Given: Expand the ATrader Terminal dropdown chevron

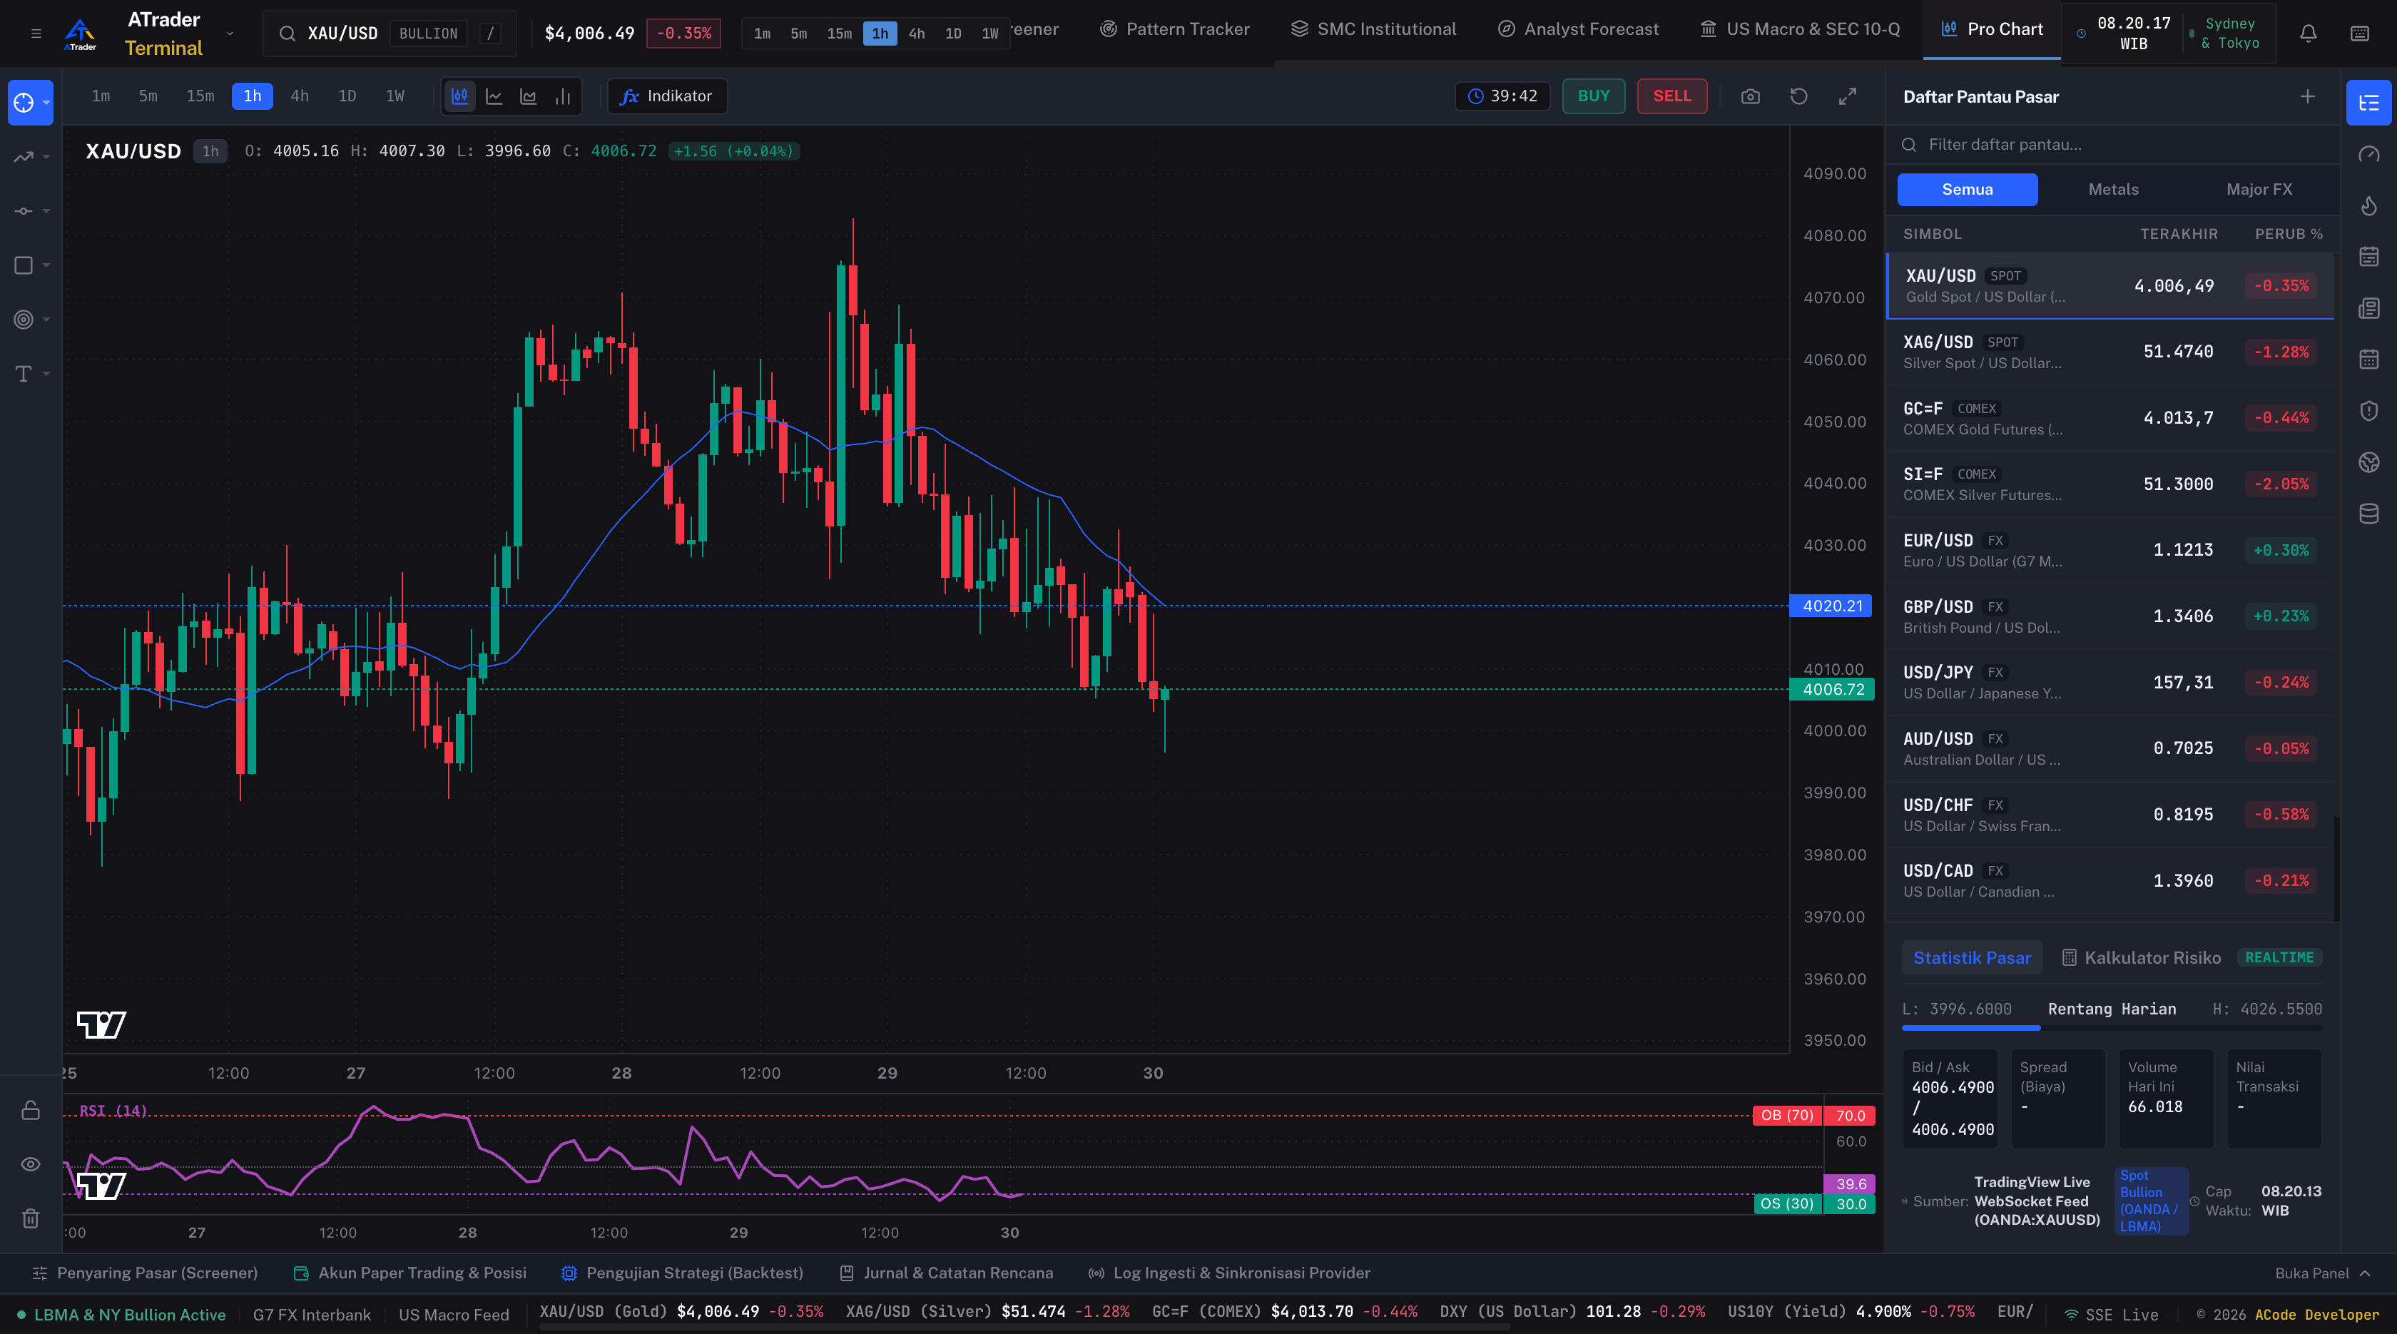Looking at the screenshot, I should pyautogui.click(x=230, y=34).
